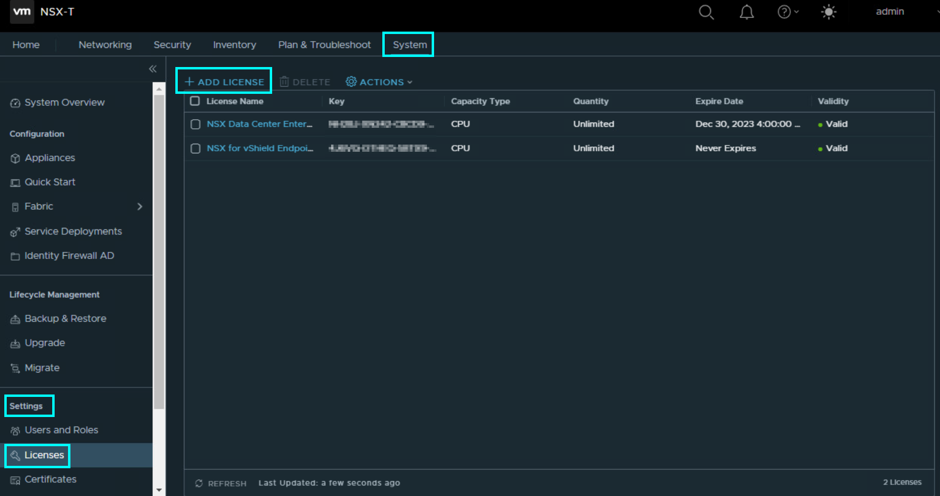The image size is (940, 496).
Task: Click the DELETE label
Action: pos(311,82)
